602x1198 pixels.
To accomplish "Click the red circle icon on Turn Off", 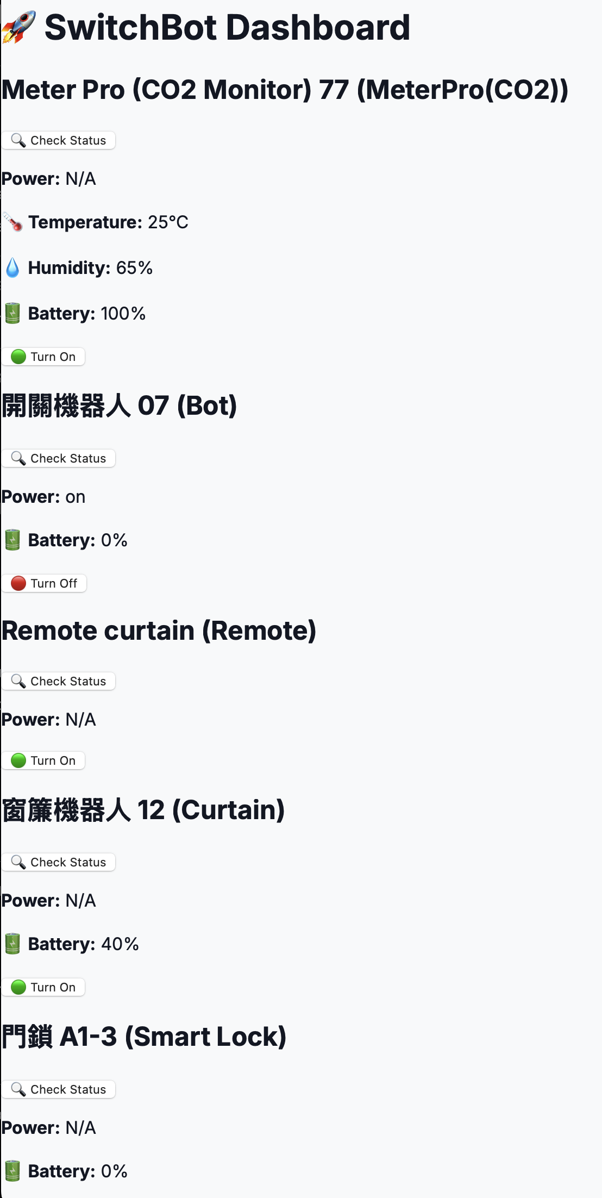I will tap(18, 583).
